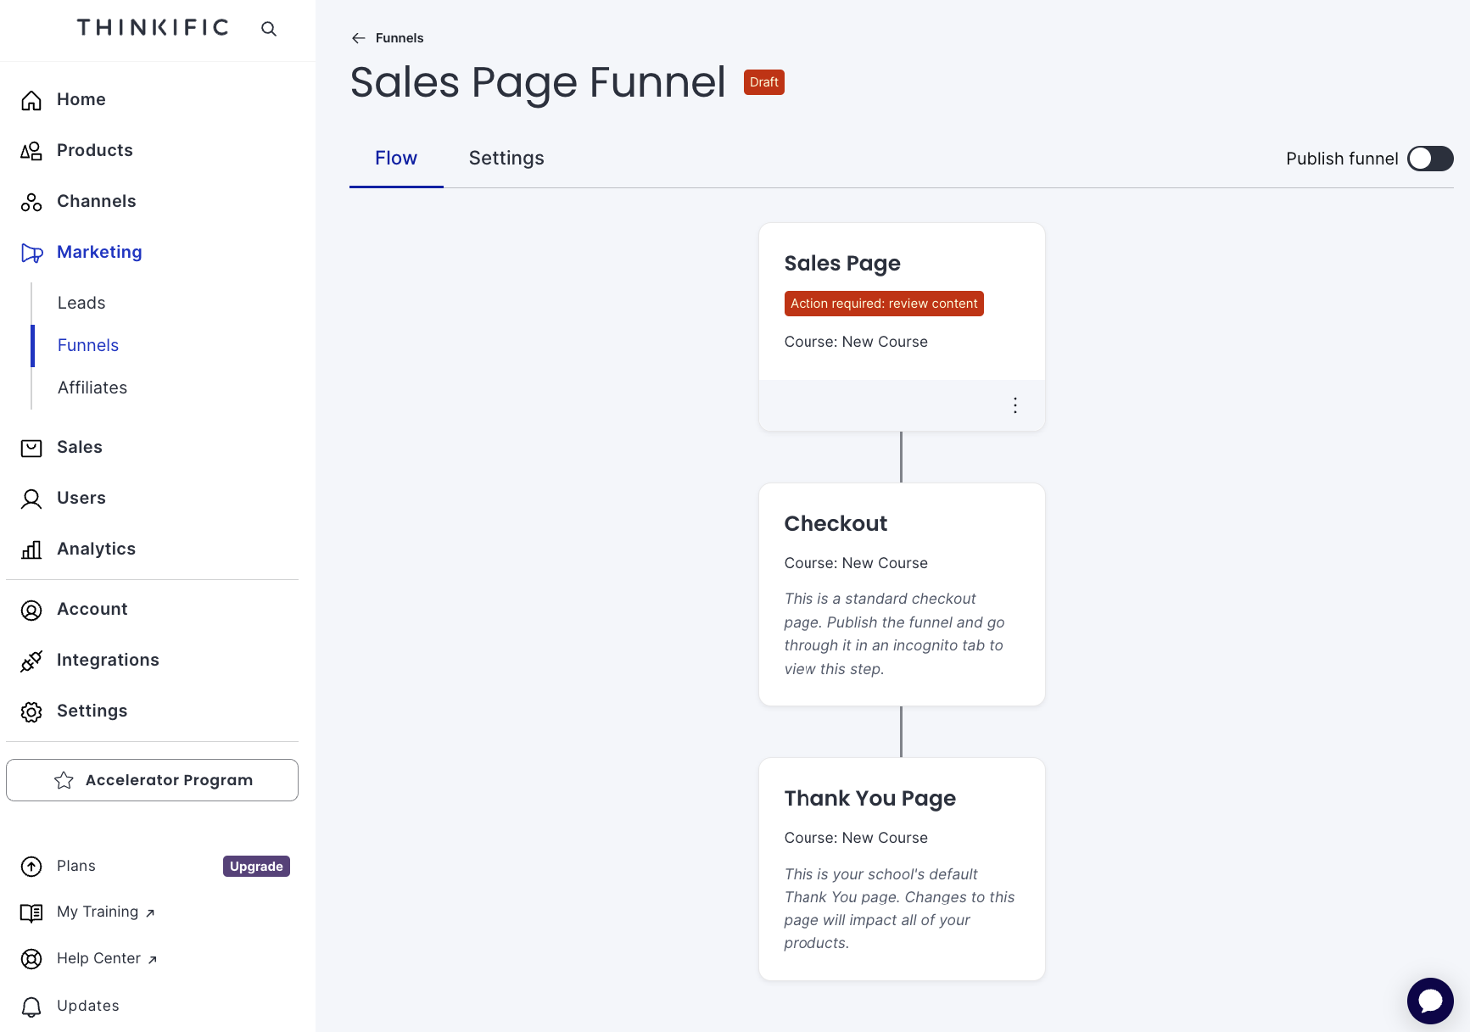Click the Sales Page Funnel title
The width and height of the screenshot is (1470, 1032).
[538, 82]
